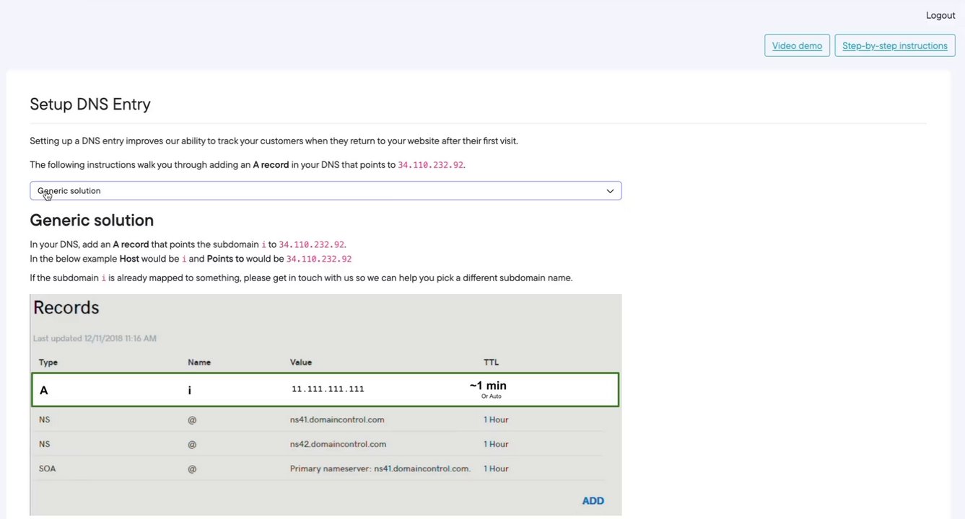This screenshot has height=519, width=965.
Task: Click the ns42.domaincontrol.com NS value
Action: pos(338,444)
